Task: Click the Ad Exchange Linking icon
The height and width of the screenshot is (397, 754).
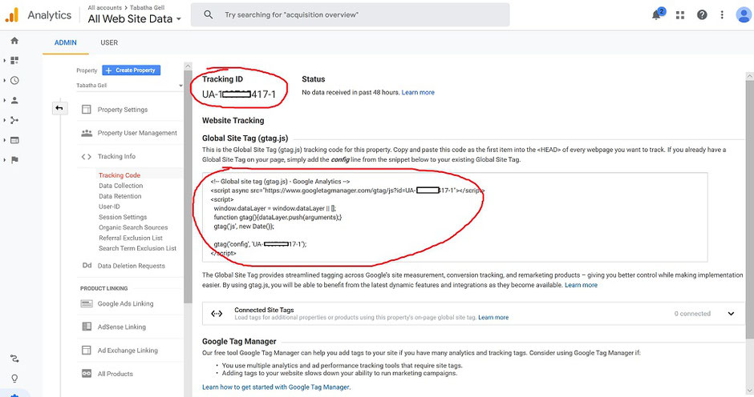Action: tap(87, 350)
